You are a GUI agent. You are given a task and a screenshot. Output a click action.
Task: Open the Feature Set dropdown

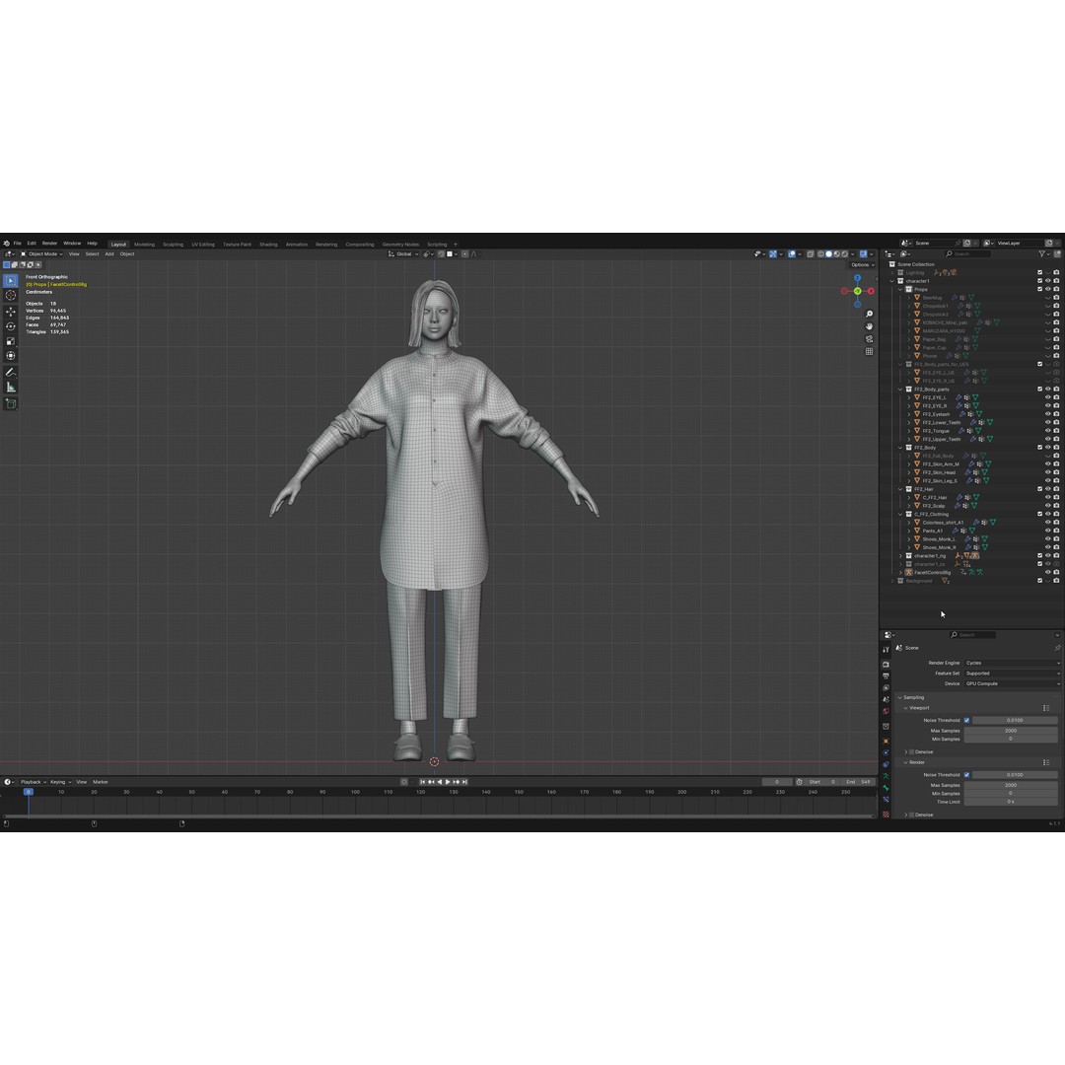(1012, 674)
